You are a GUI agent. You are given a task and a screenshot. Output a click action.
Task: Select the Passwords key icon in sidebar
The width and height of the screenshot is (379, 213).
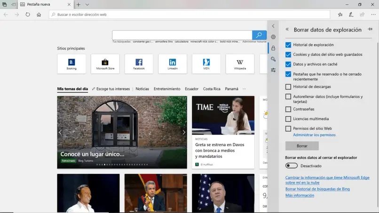(x=273, y=59)
